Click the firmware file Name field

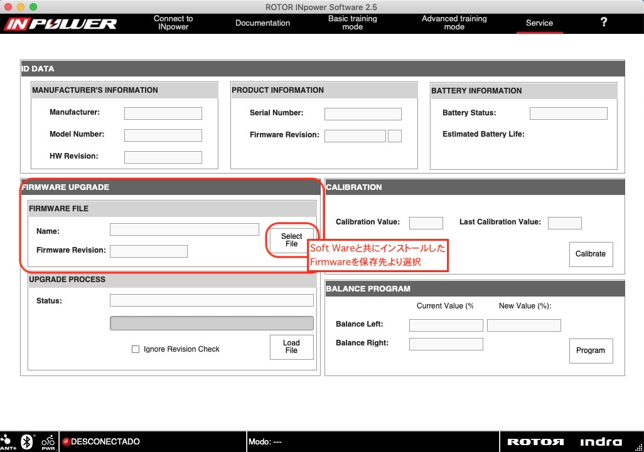point(184,229)
